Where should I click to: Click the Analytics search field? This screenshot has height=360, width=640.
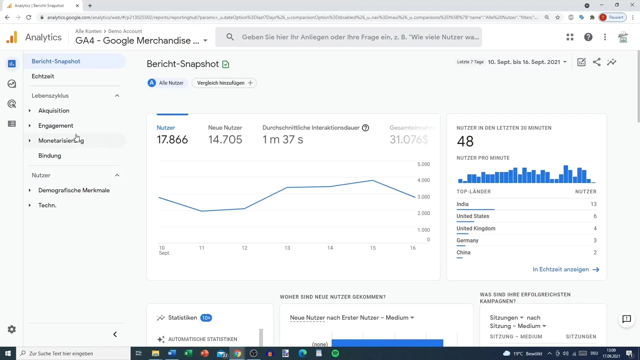pos(349,37)
